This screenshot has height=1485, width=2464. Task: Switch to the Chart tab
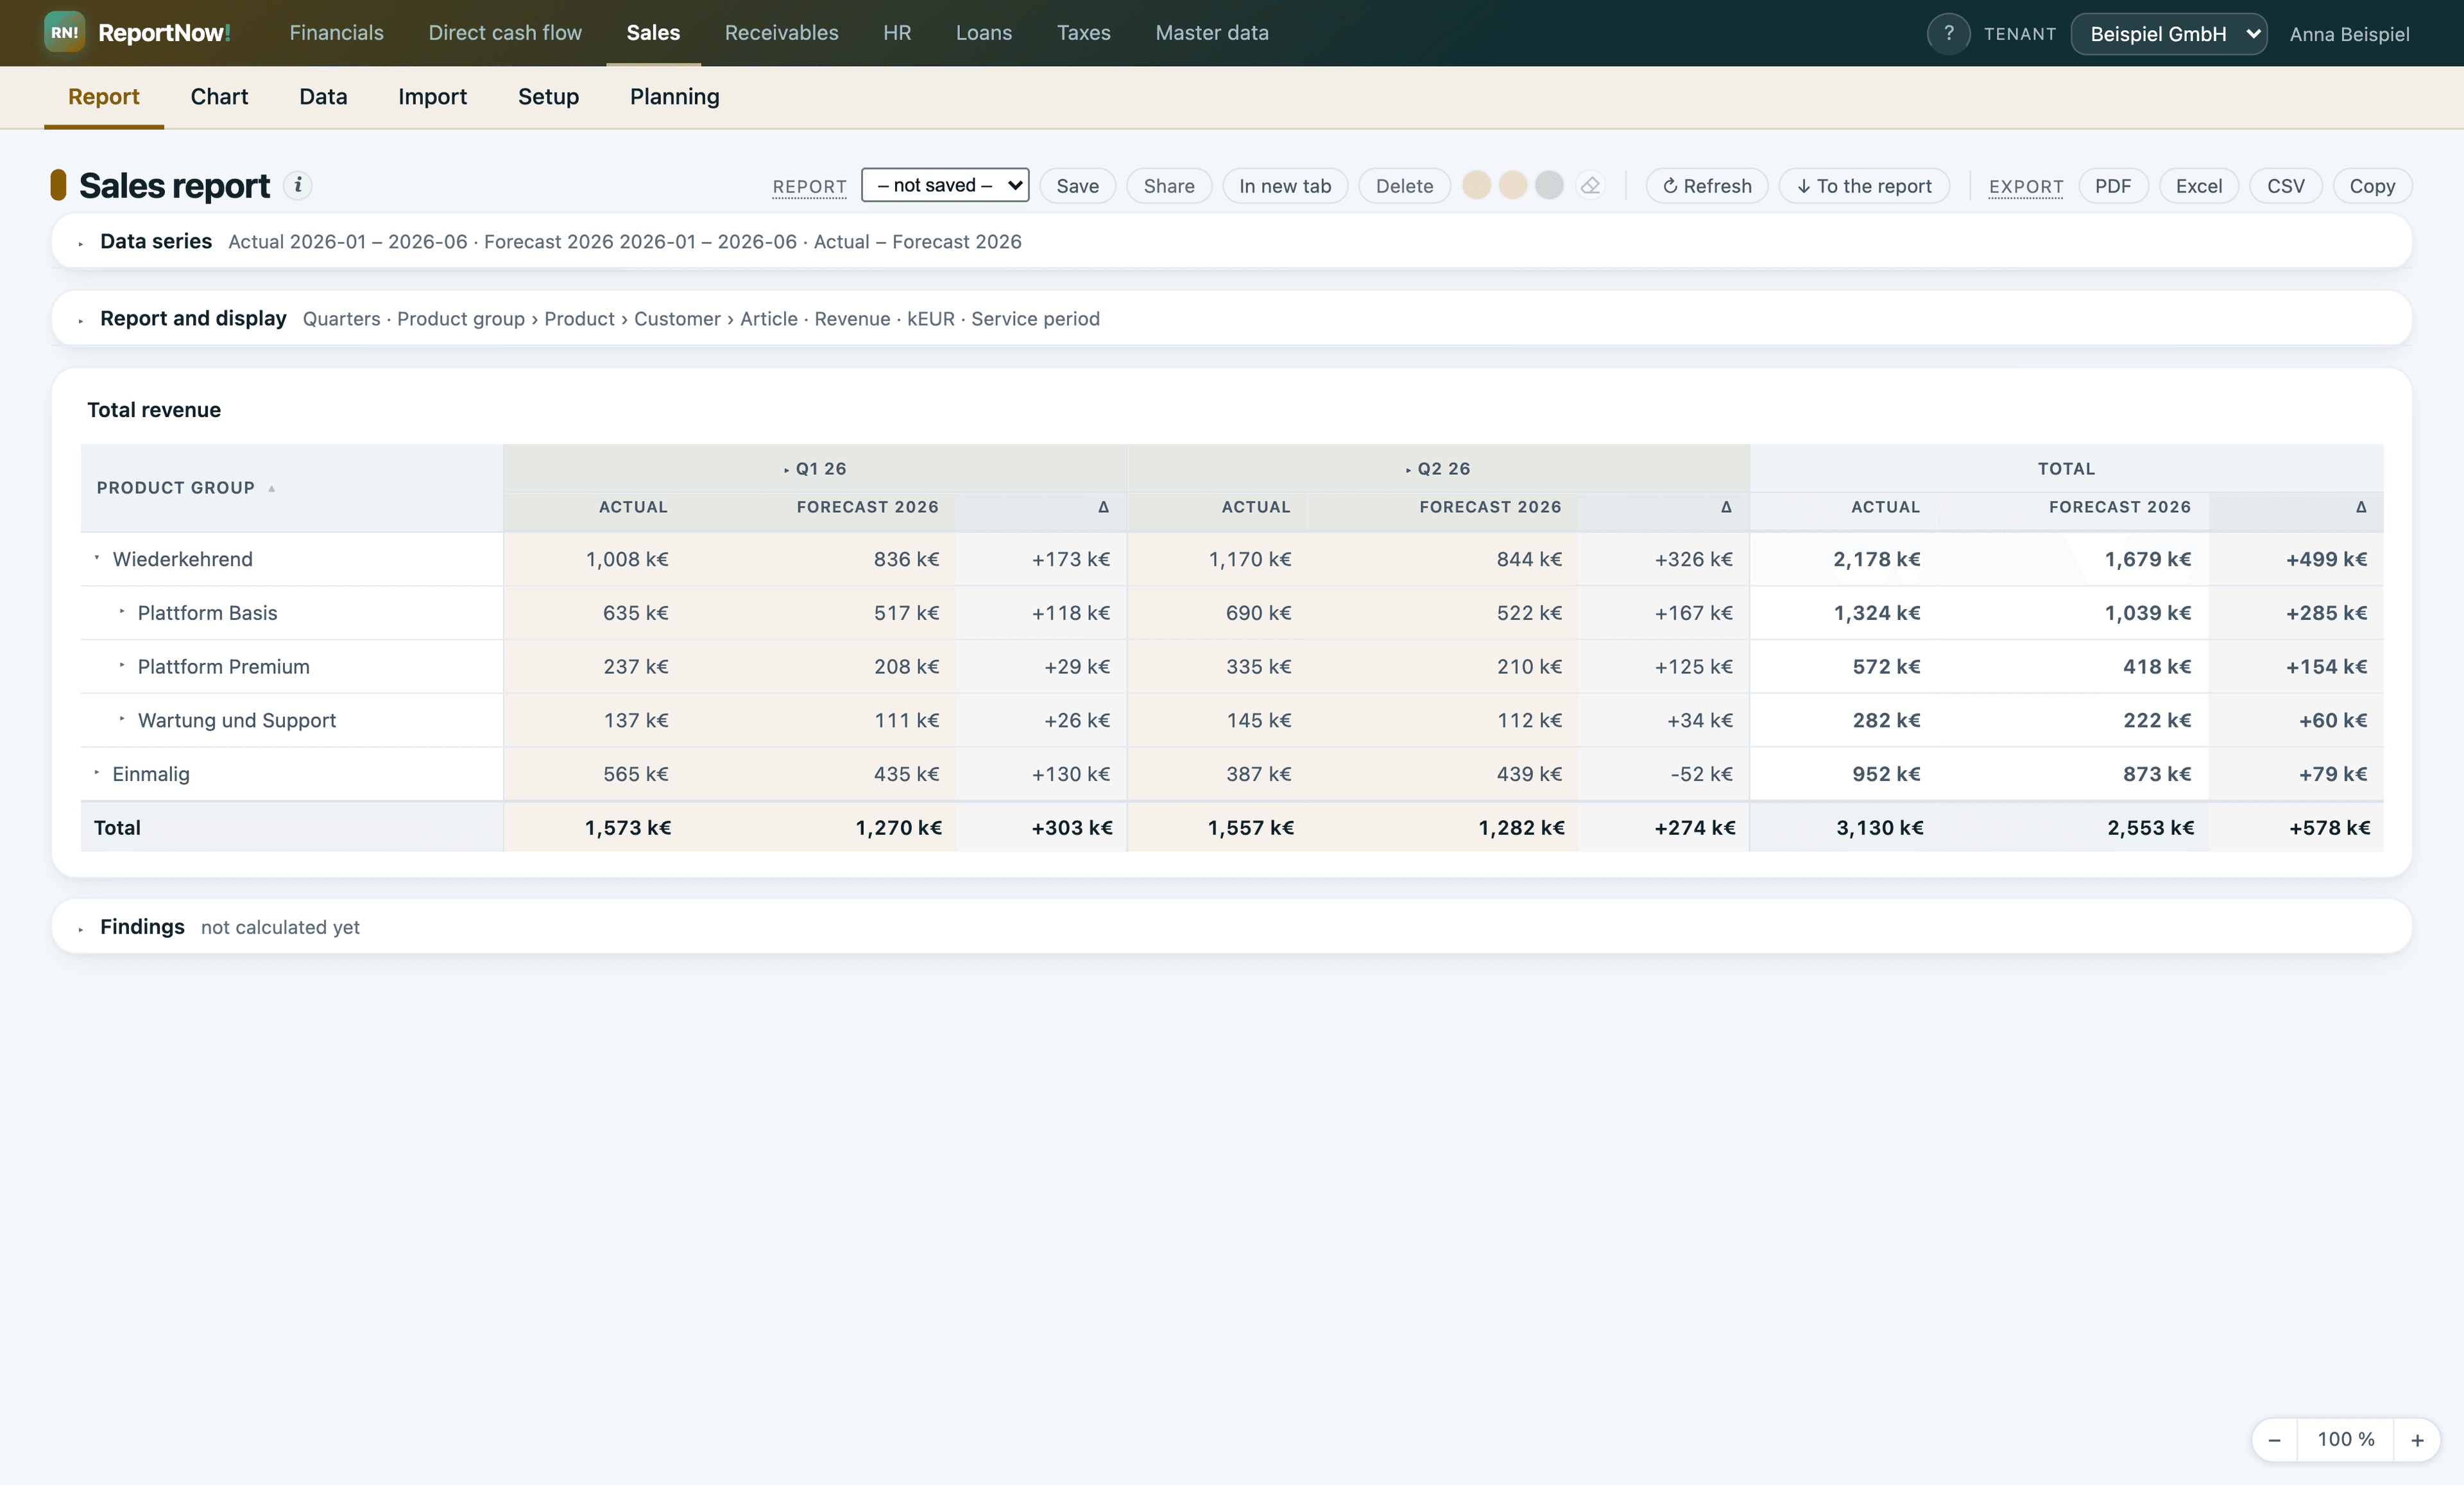coord(219,97)
